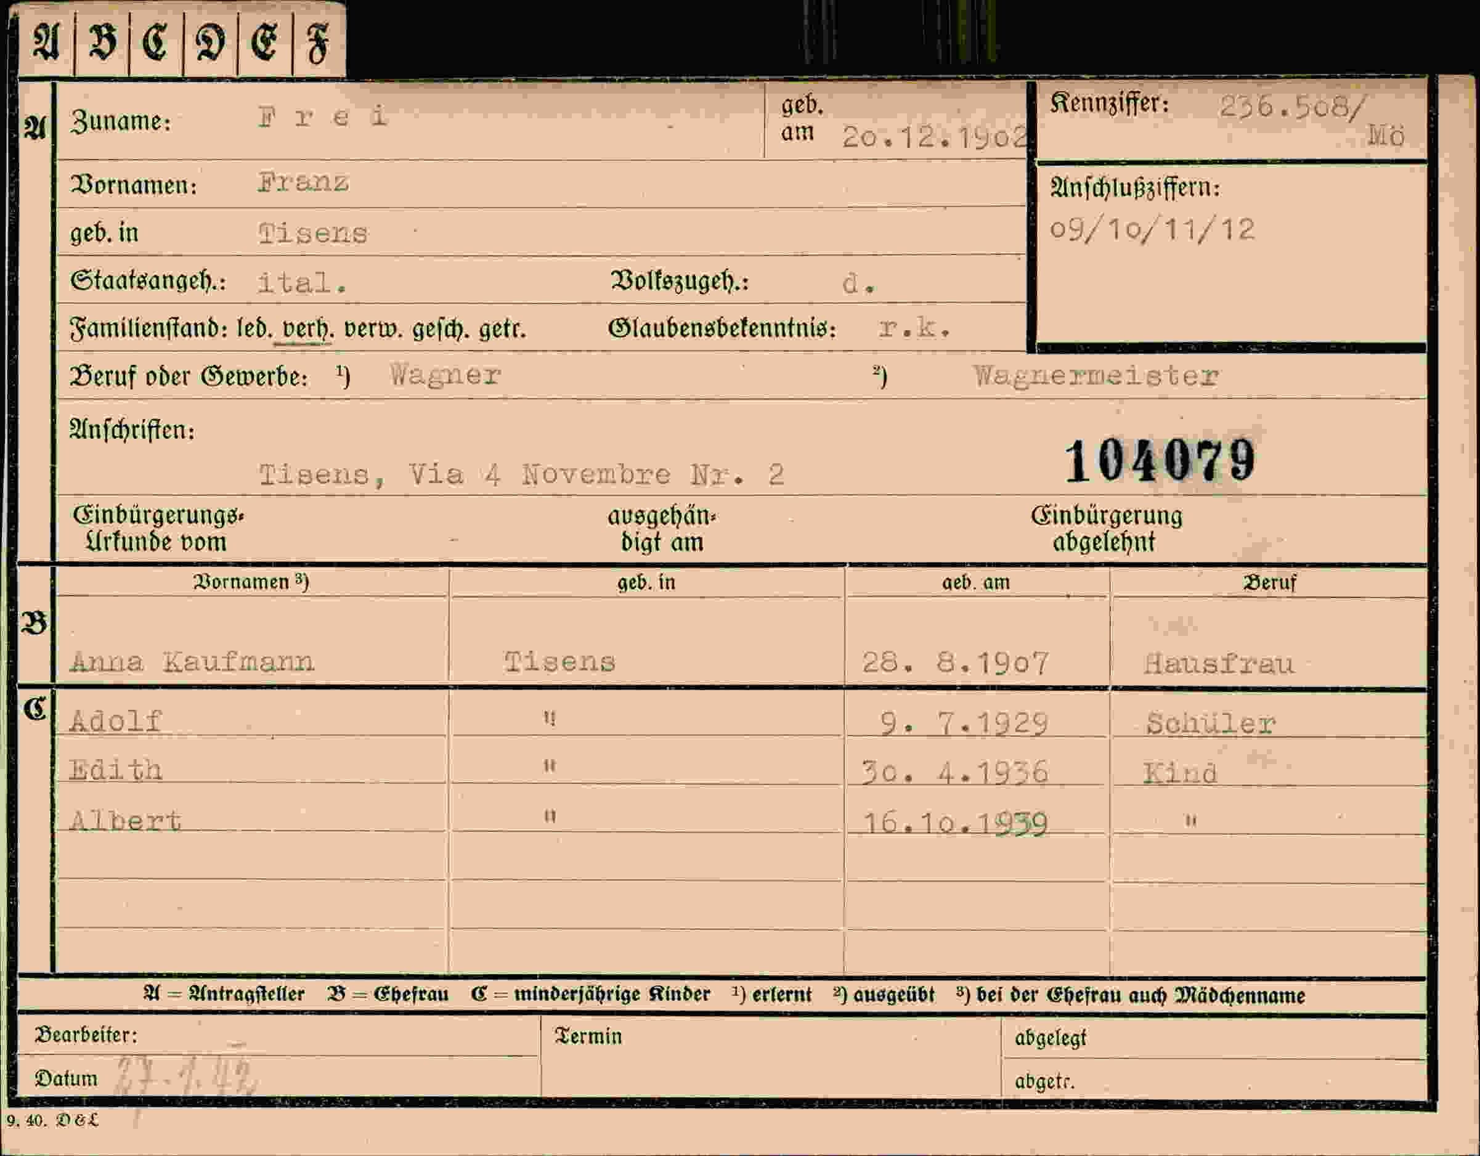Click the surname 'F r e i'
1480x1156 pixels.
coord(323,116)
